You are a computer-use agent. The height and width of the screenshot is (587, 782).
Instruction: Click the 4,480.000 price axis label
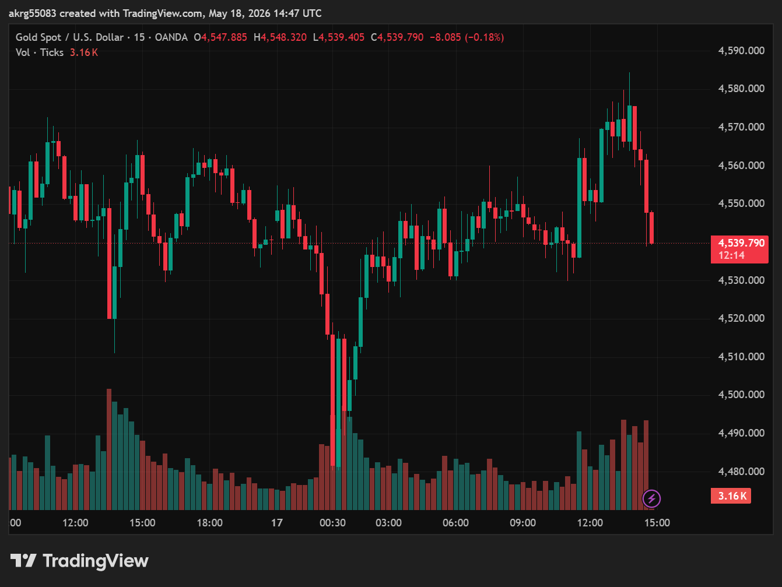[x=741, y=472]
